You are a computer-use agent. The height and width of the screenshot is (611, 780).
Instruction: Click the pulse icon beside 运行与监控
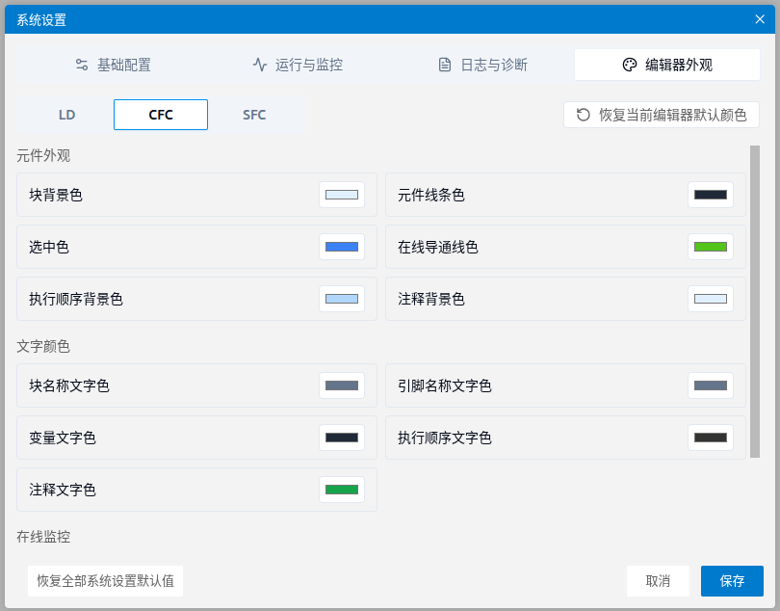point(260,65)
